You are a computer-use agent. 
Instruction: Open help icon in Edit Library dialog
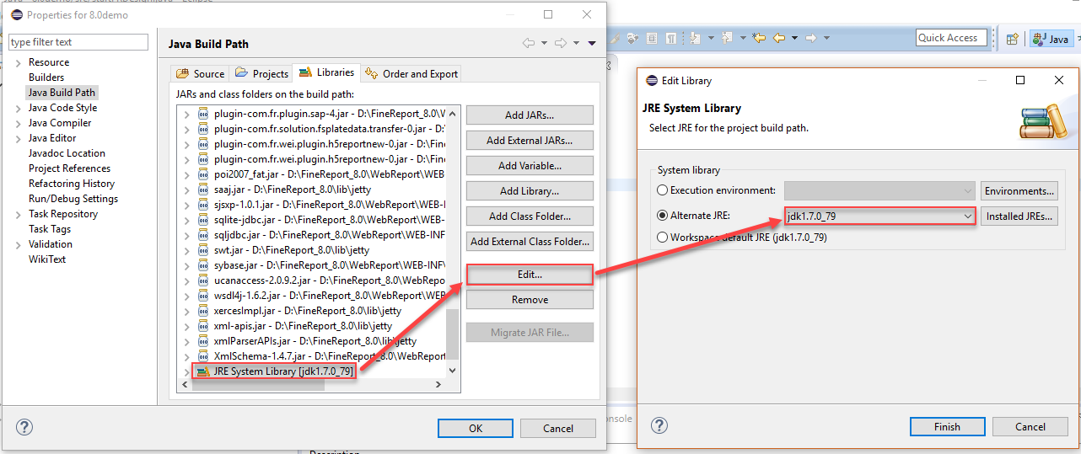[661, 426]
